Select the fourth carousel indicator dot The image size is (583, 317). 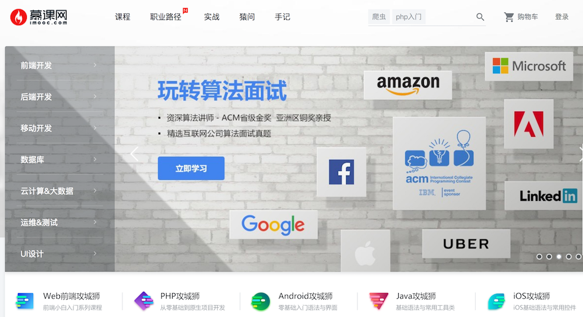click(568, 257)
